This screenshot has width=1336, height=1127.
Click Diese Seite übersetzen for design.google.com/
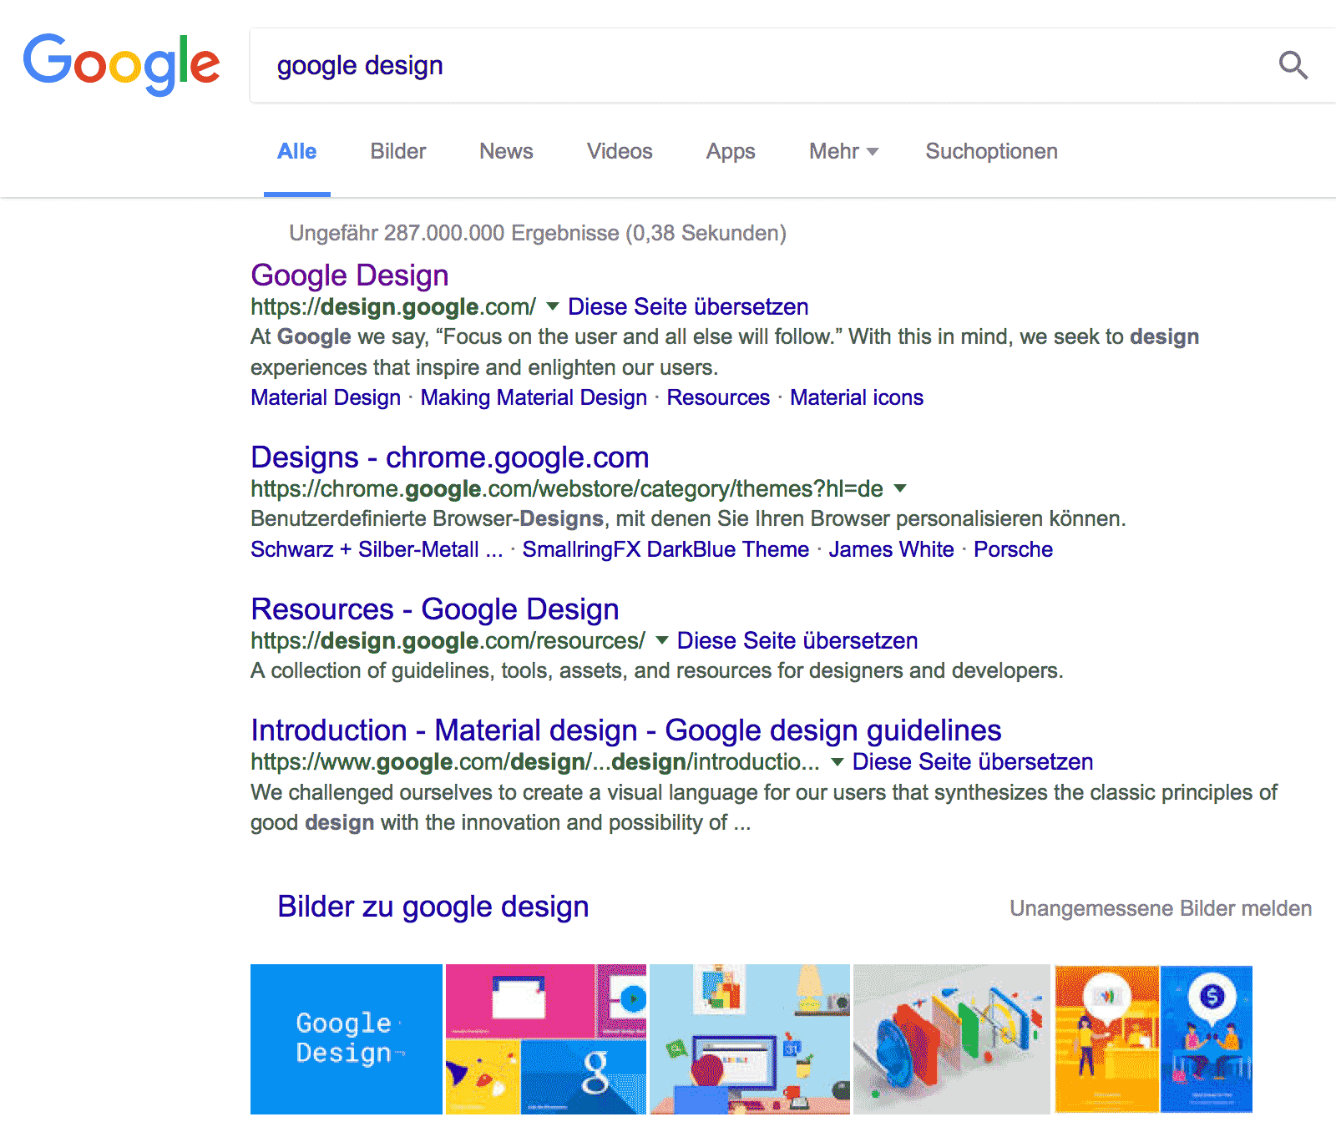688,306
